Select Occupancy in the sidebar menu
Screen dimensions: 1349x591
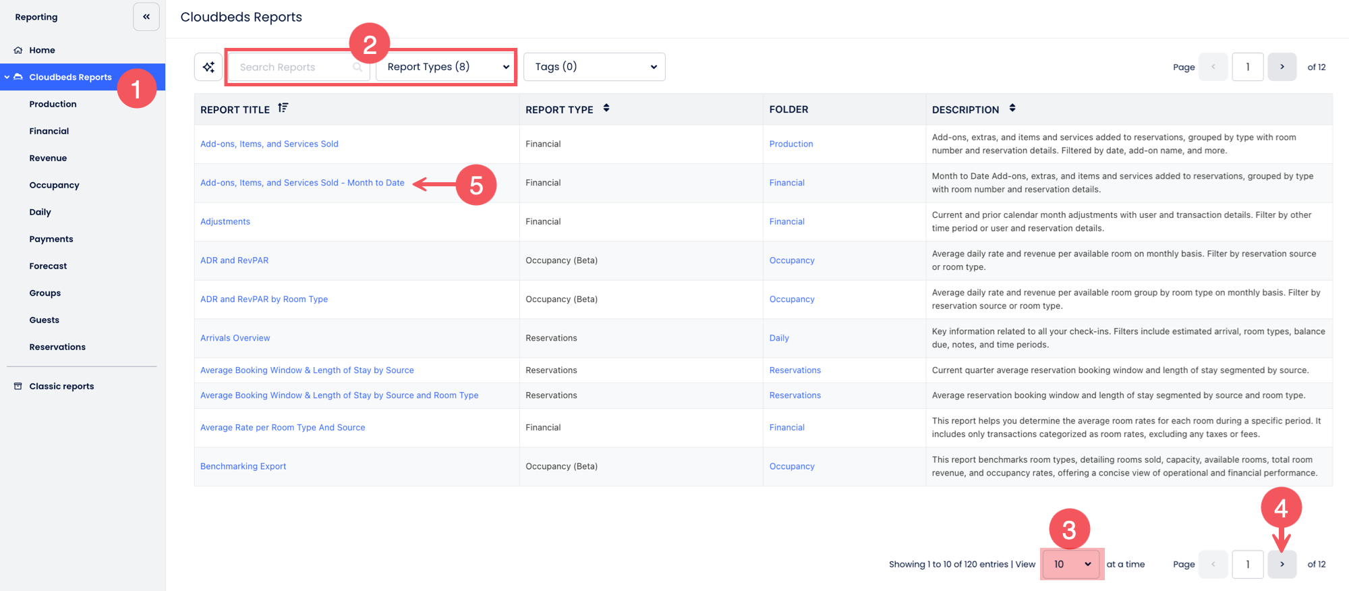coord(54,185)
